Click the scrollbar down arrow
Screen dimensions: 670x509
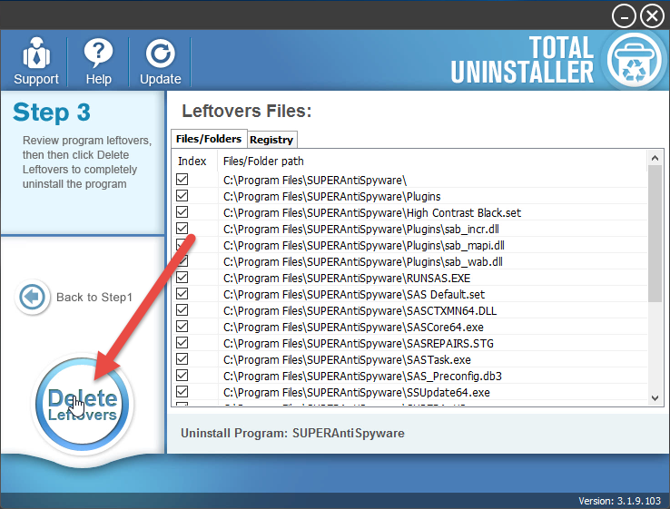pos(655,398)
